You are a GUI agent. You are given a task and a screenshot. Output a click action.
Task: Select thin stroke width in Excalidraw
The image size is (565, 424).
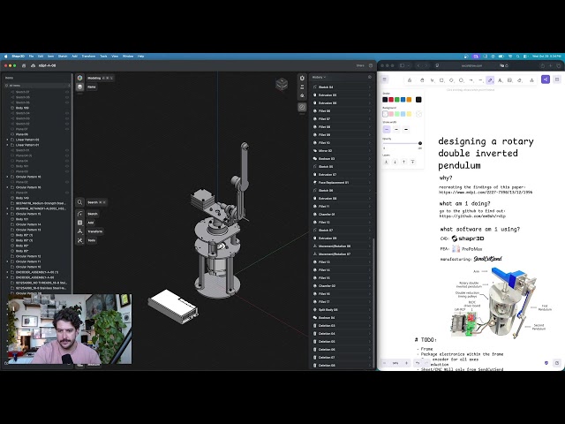(x=387, y=129)
